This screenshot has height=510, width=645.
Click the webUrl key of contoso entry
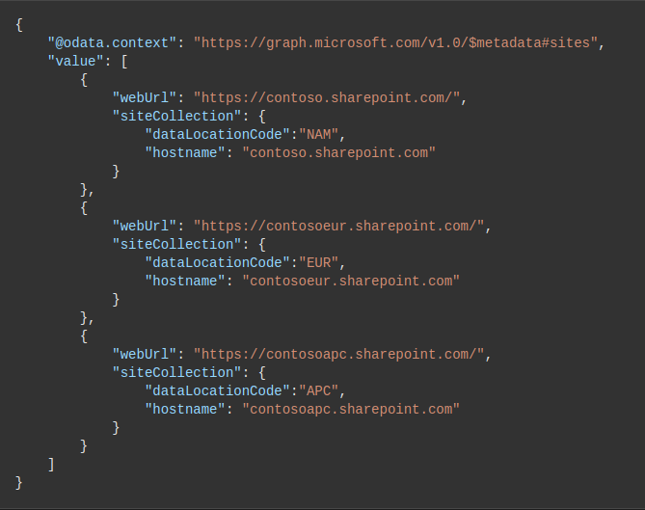coord(145,98)
